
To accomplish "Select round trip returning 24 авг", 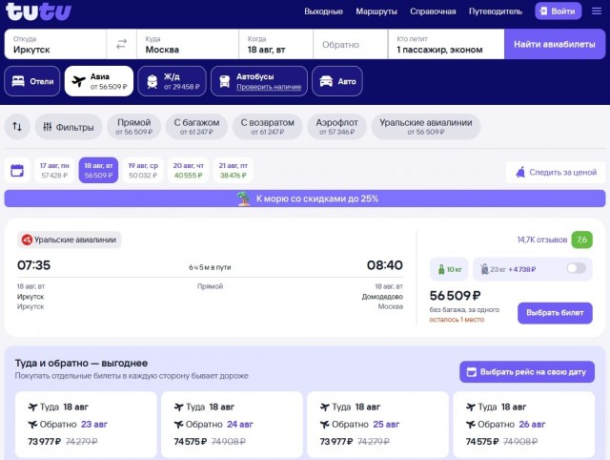I will click(x=232, y=424).
